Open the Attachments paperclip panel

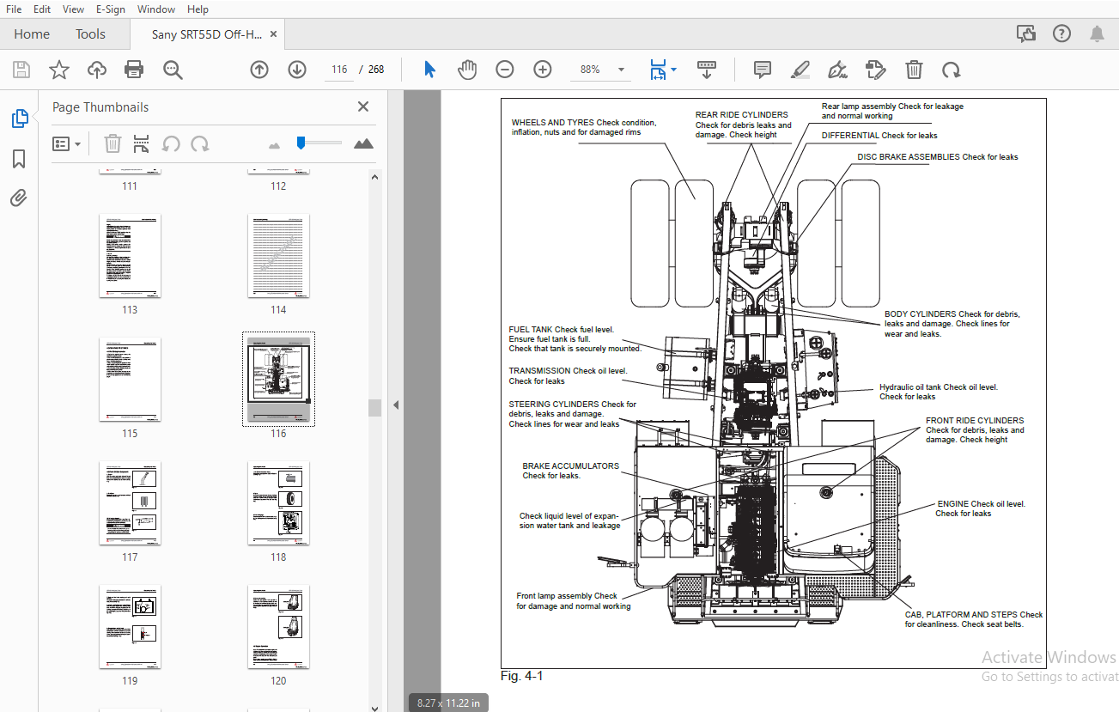[x=19, y=198]
